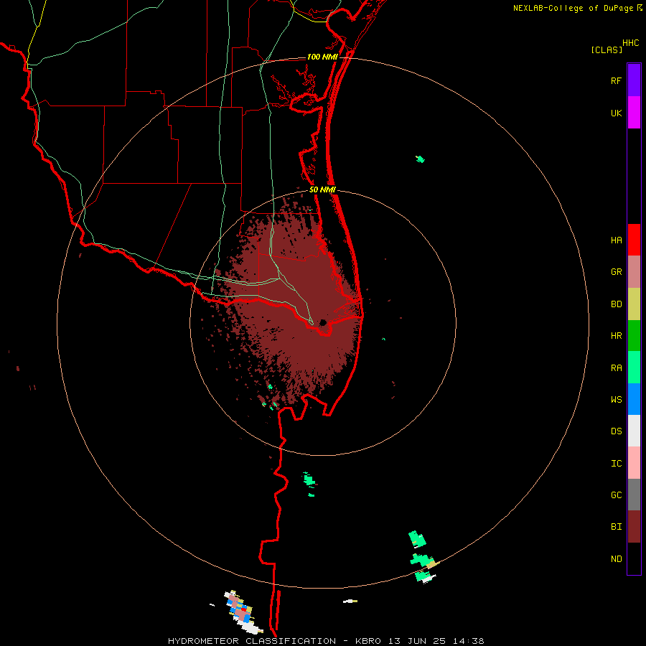This screenshot has height=646, width=646.
Task: Click the DS white legend swatch
Action: tap(634, 431)
